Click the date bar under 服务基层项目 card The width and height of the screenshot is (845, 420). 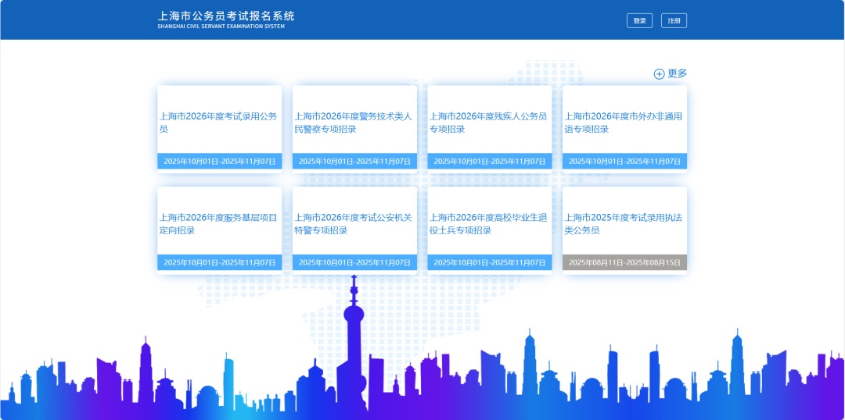tap(220, 262)
